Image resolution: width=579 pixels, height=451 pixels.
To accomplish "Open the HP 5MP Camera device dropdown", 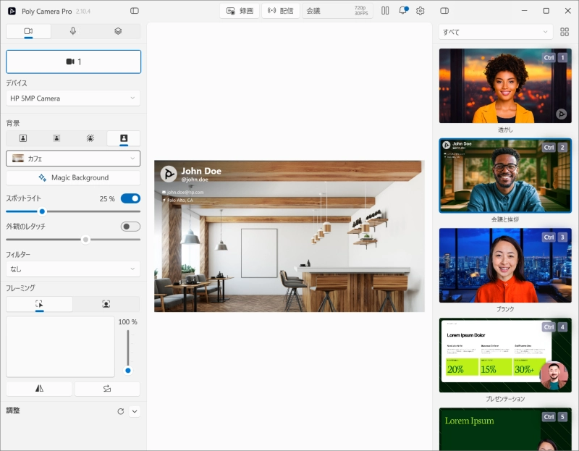I will [x=73, y=98].
